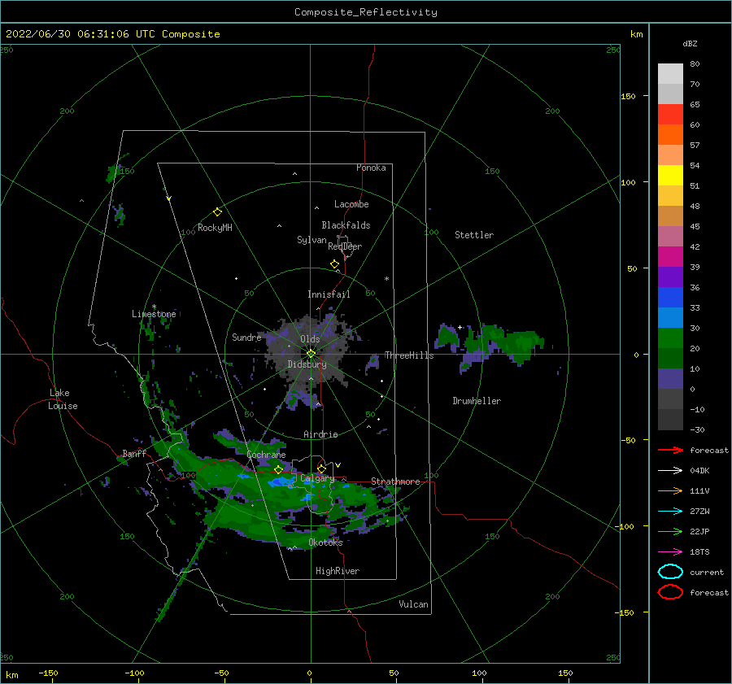732x684 pixels.
Task: Click the orange 111V arrow icon
Action: (670, 490)
